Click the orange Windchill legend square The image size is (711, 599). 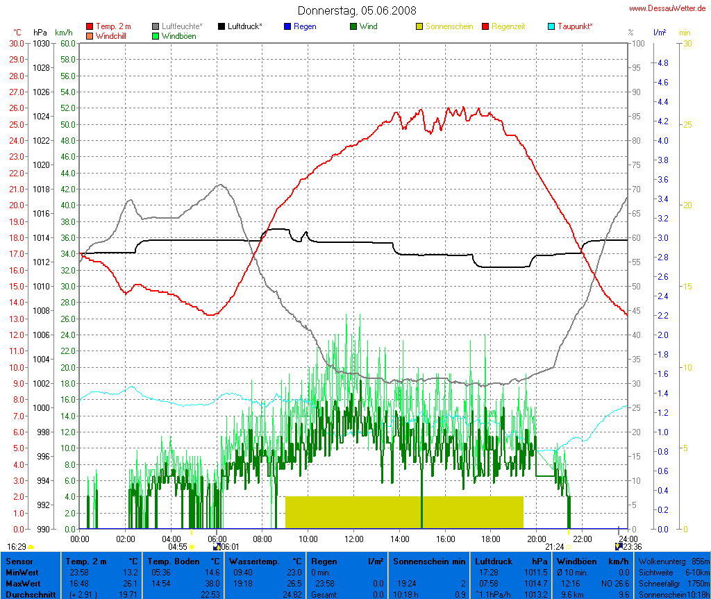[x=90, y=35]
